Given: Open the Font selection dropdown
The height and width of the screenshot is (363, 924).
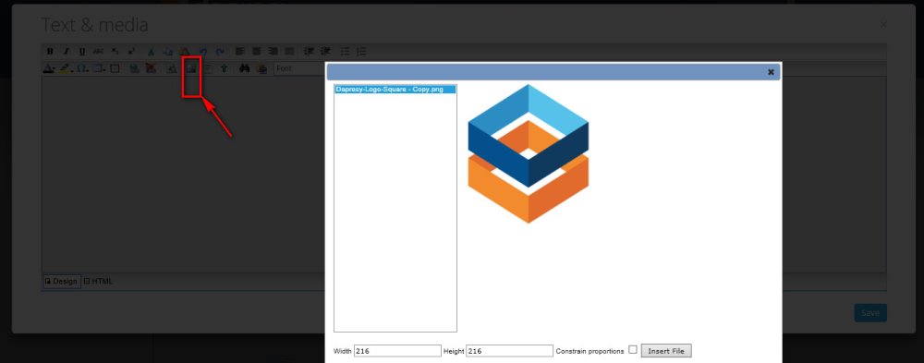Looking at the screenshot, I should click(x=299, y=68).
